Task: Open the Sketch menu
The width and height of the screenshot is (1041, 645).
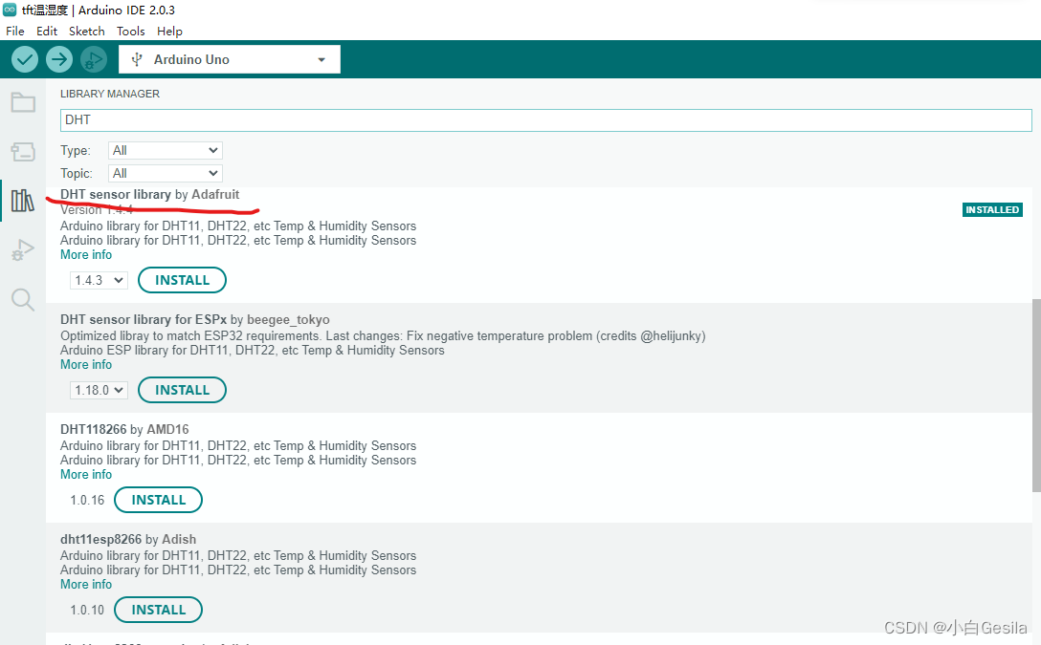Action: pos(87,32)
